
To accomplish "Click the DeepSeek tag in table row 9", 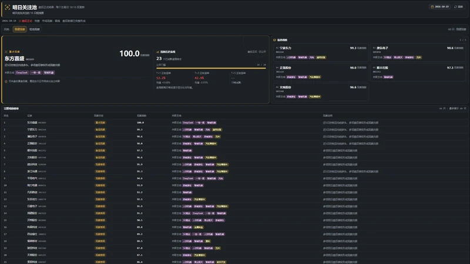I will tap(188, 178).
